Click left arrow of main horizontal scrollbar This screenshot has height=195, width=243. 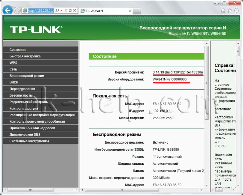(82, 190)
